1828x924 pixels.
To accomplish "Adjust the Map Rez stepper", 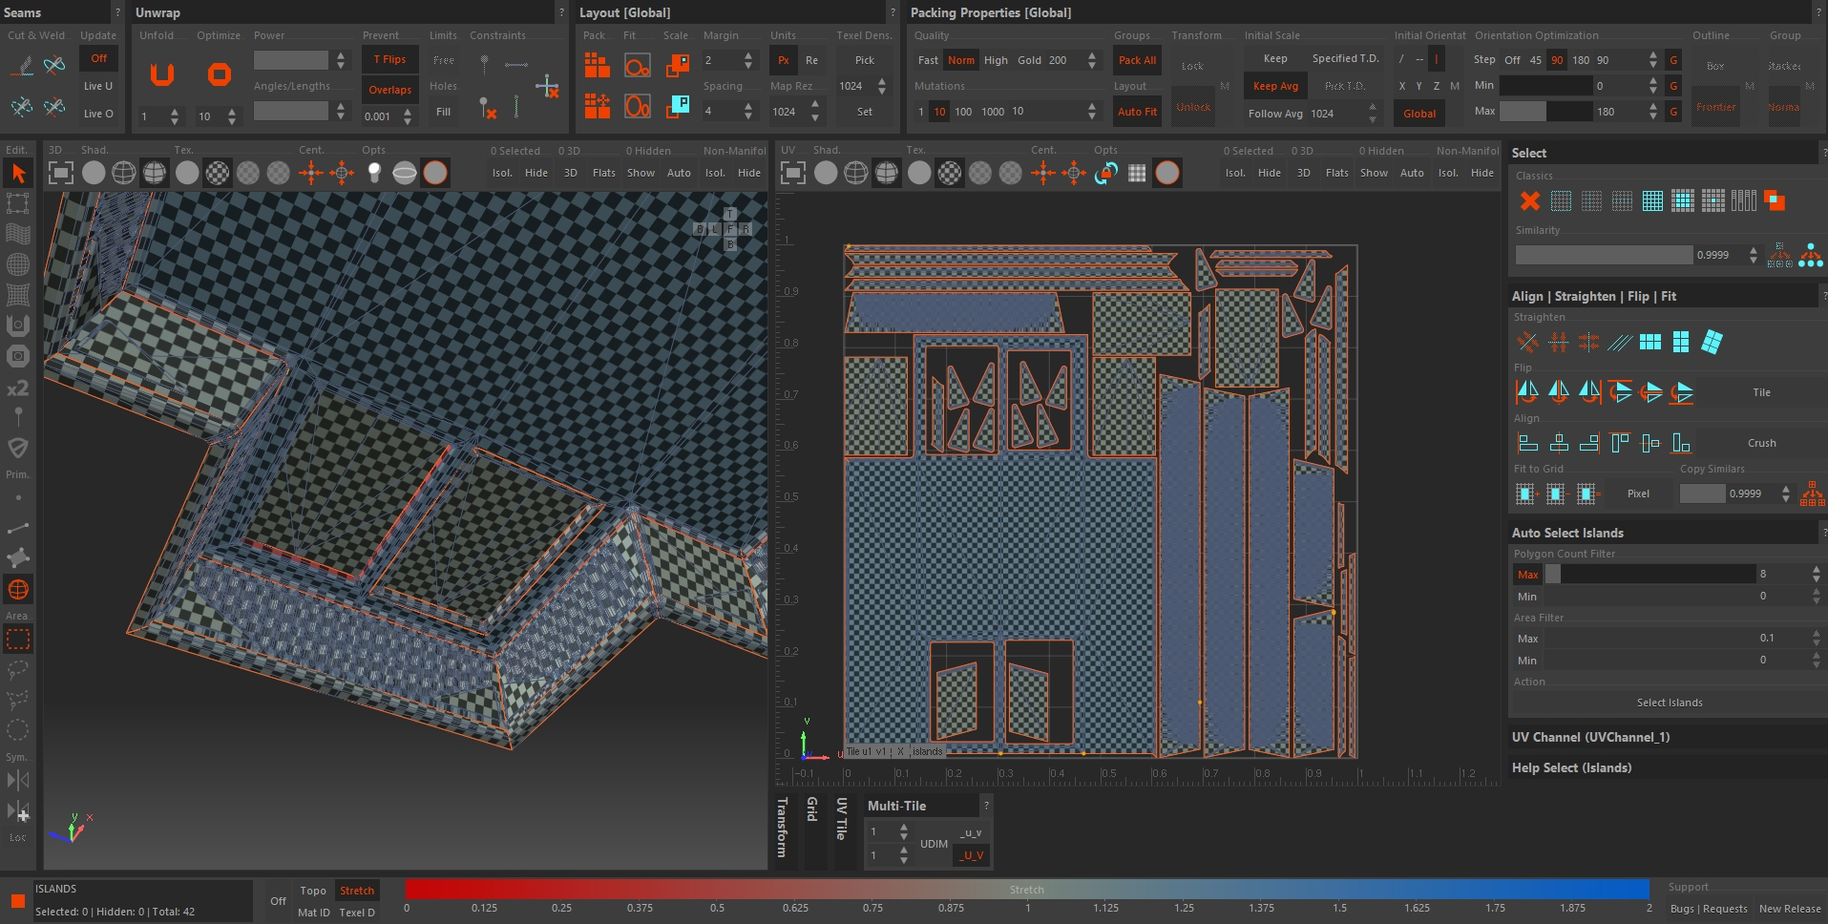I will click(x=815, y=112).
